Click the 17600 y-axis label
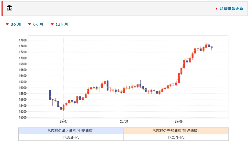This screenshot has width=249, height=142. click(x=23, y=40)
